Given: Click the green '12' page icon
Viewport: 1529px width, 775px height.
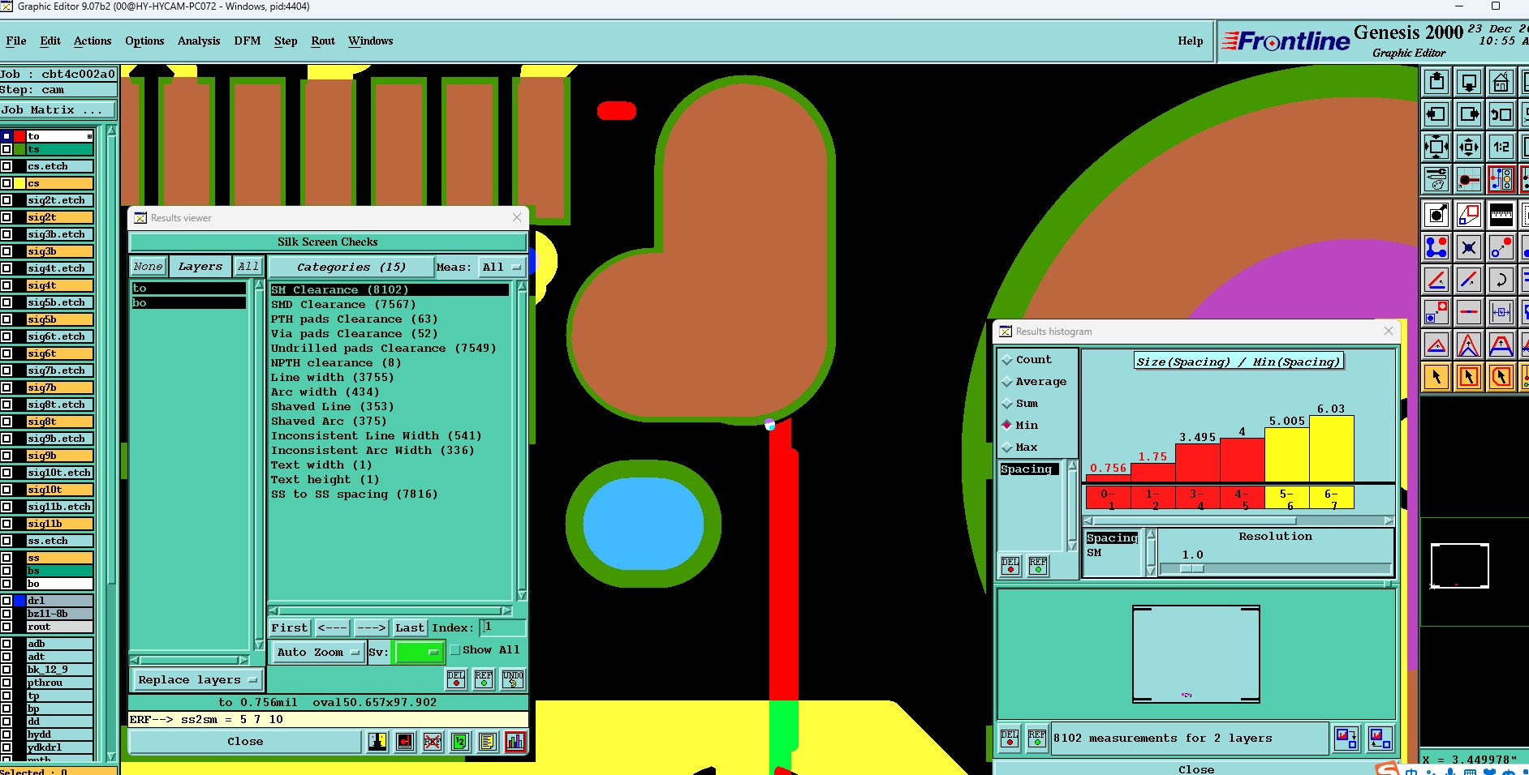Looking at the screenshot, I should tap(460, 741).
